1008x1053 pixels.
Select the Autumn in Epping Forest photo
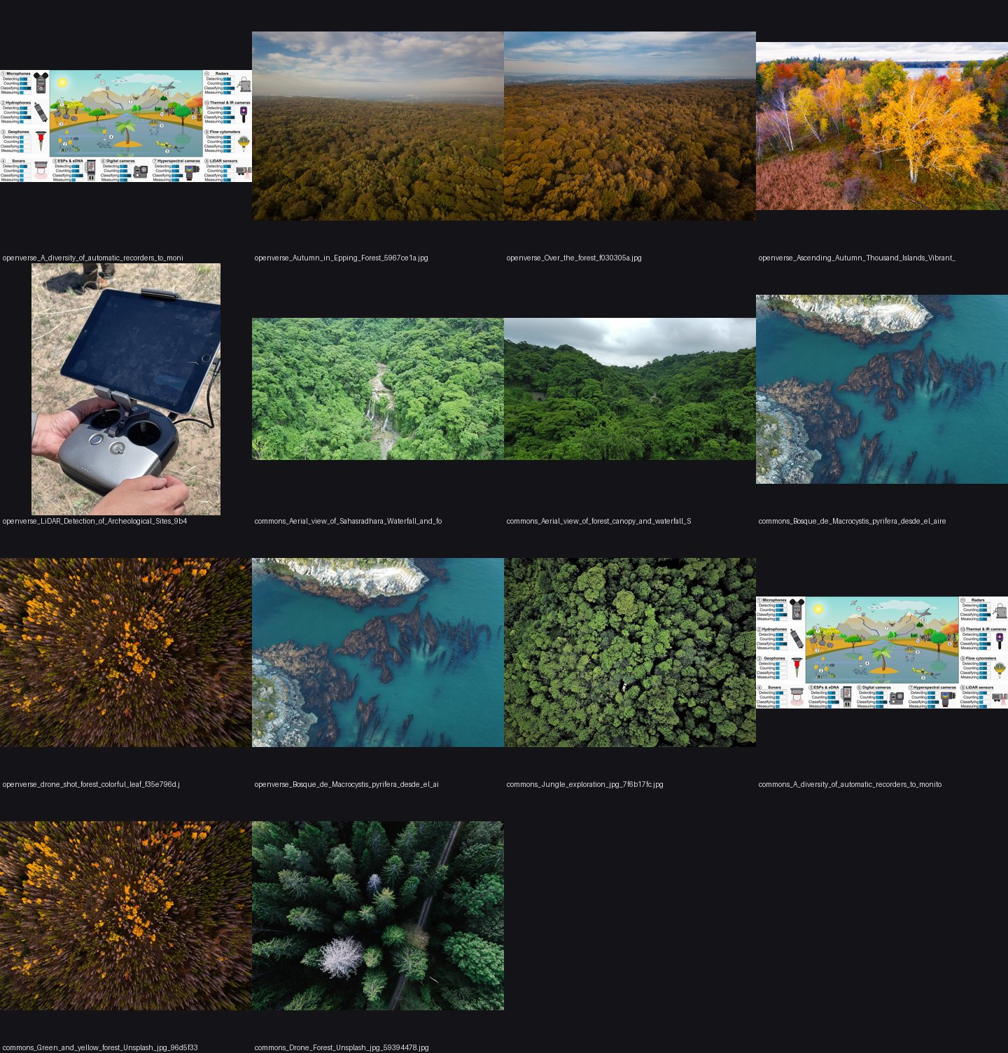point(378,126)
